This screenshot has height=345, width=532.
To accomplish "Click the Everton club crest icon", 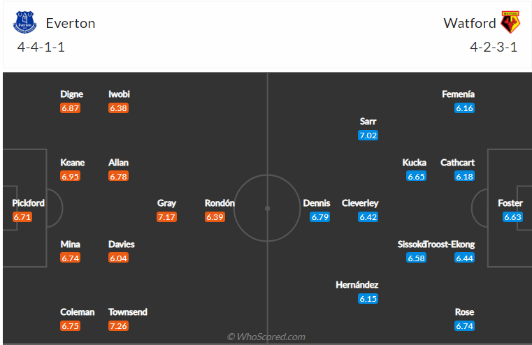I will (x=24, y=23).
